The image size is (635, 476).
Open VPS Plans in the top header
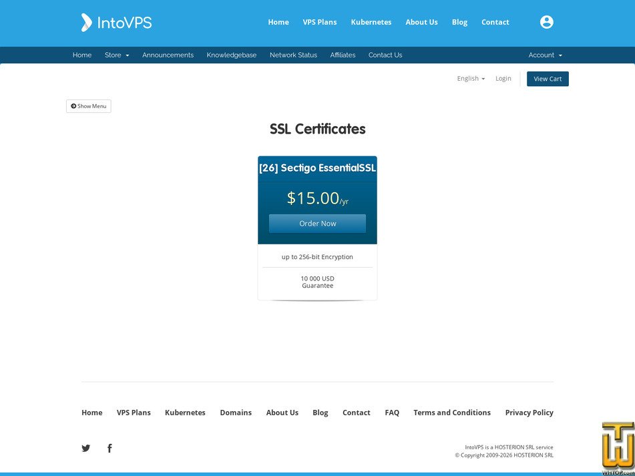(x=320, y=22)
